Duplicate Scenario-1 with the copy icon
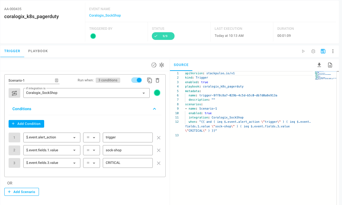This screenshot has height=205, width=342. [x=149, y=80]
